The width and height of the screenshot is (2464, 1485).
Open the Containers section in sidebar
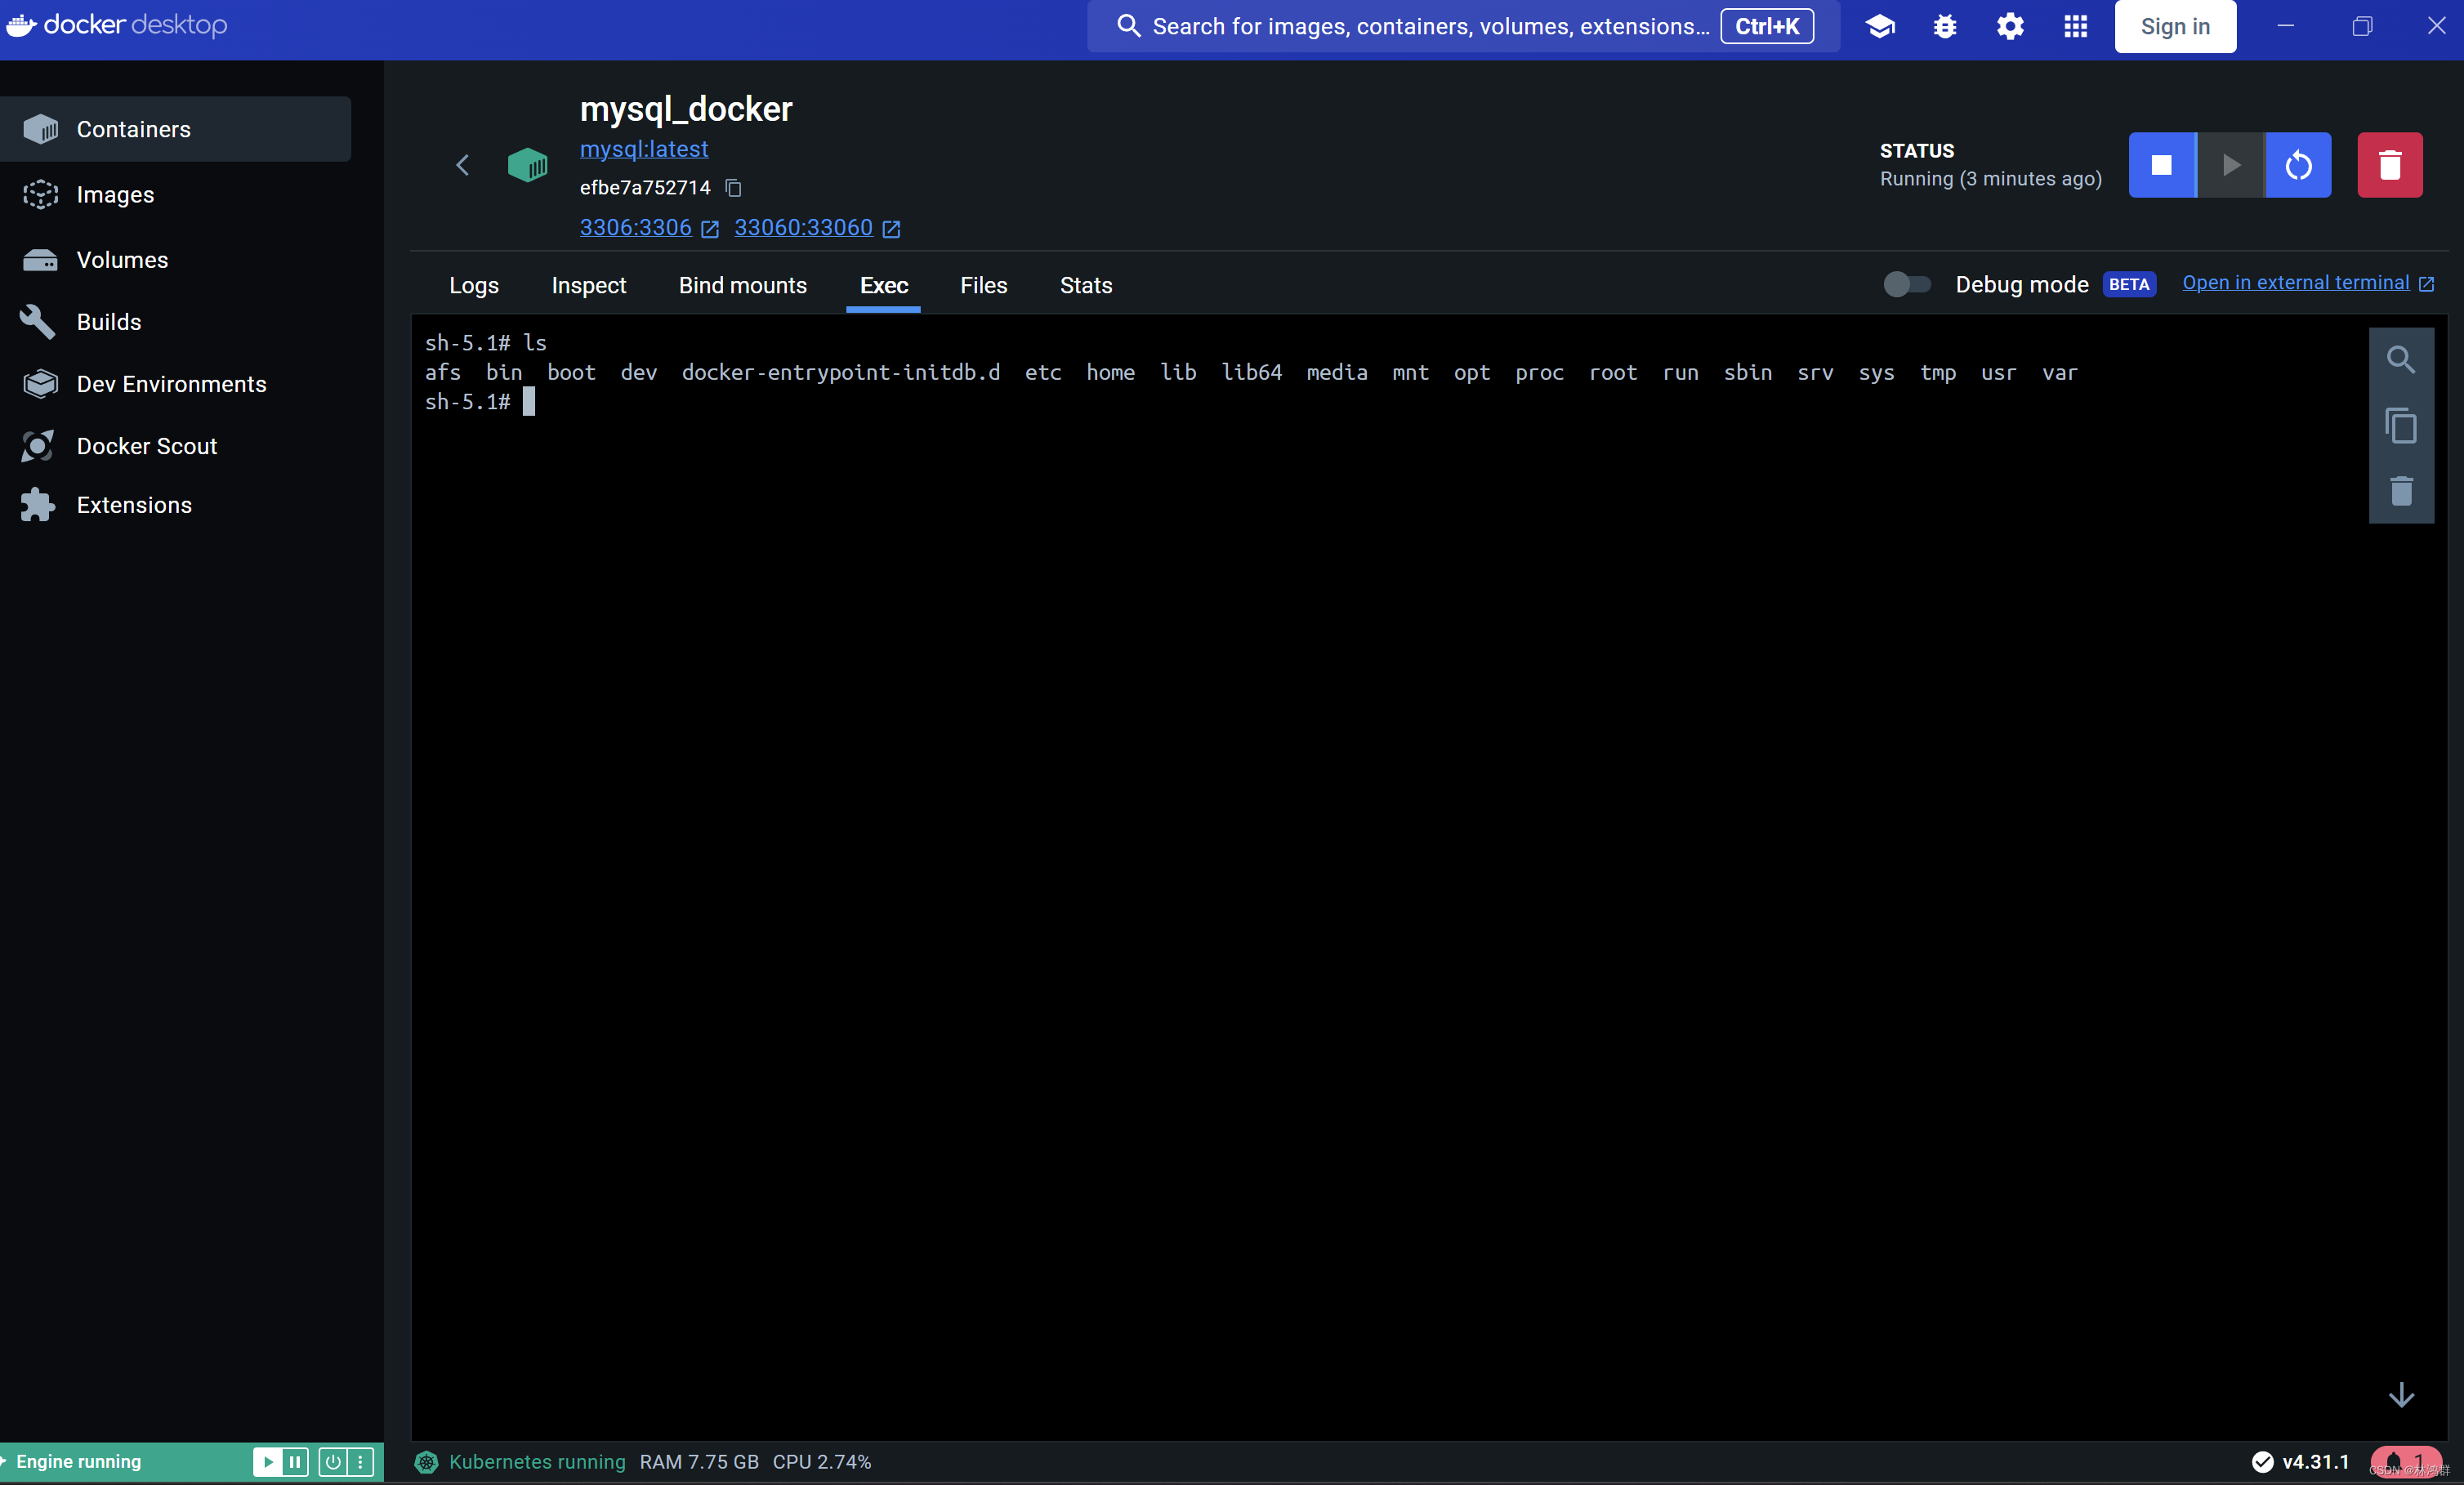click(175, 129)
